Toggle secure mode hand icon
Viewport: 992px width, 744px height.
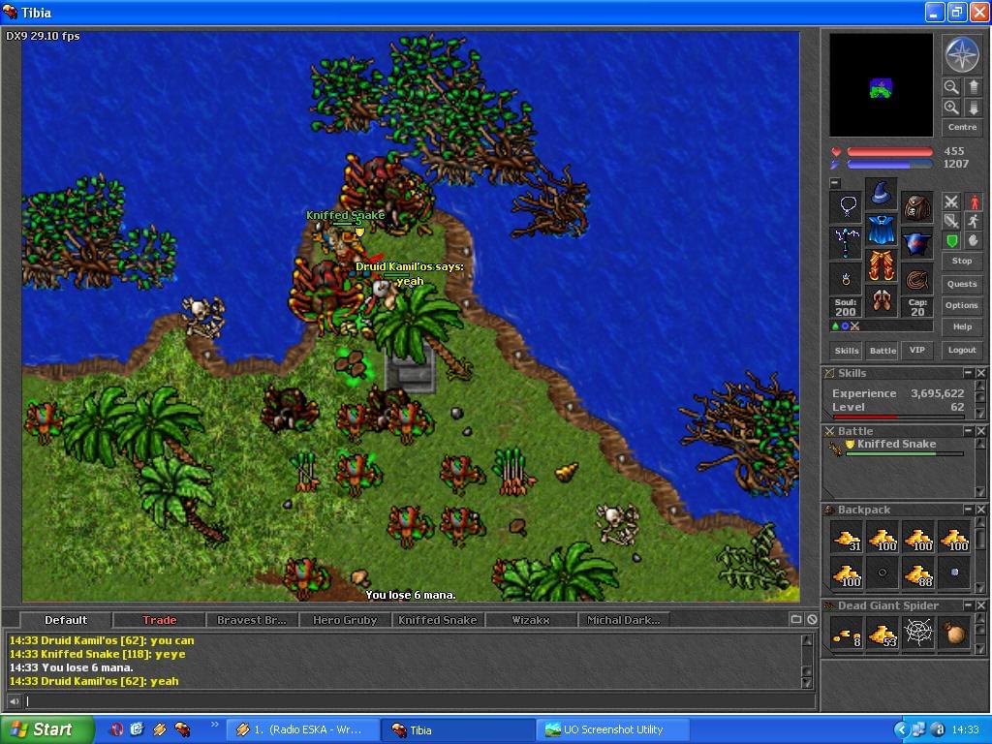coord(974,240)
